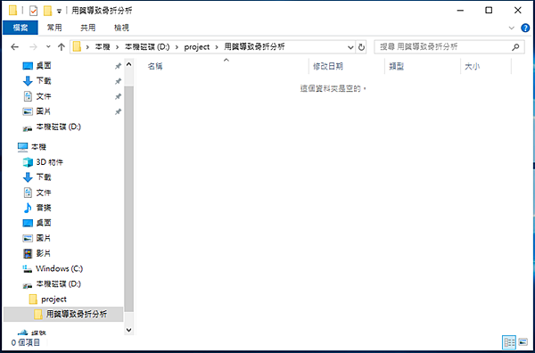Select 本機 in the navigation pane
The height and width of the screenshot is (353, 535).
[38, 147]
